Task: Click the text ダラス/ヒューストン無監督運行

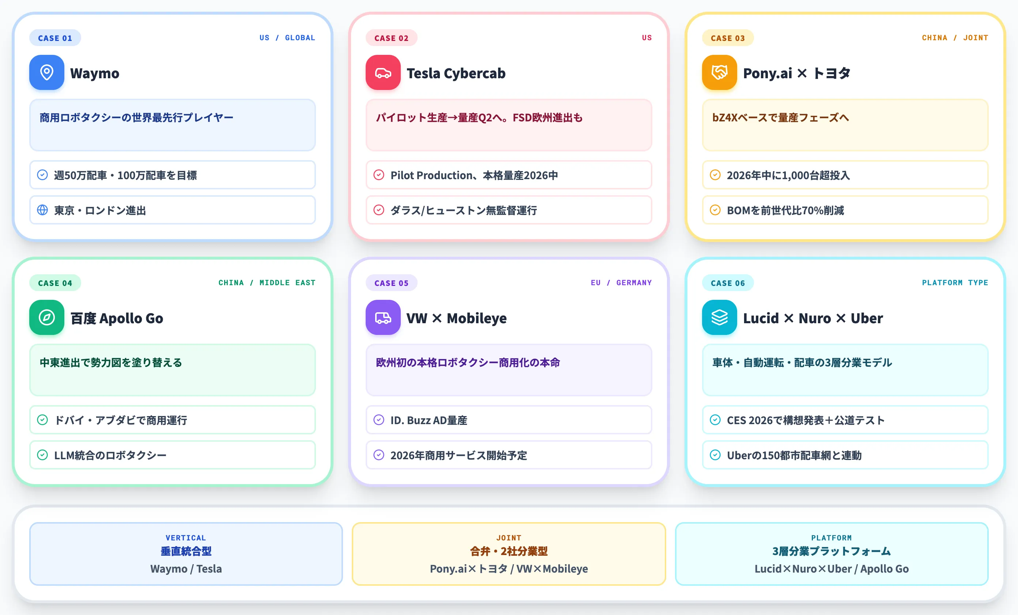Action: 464,210
